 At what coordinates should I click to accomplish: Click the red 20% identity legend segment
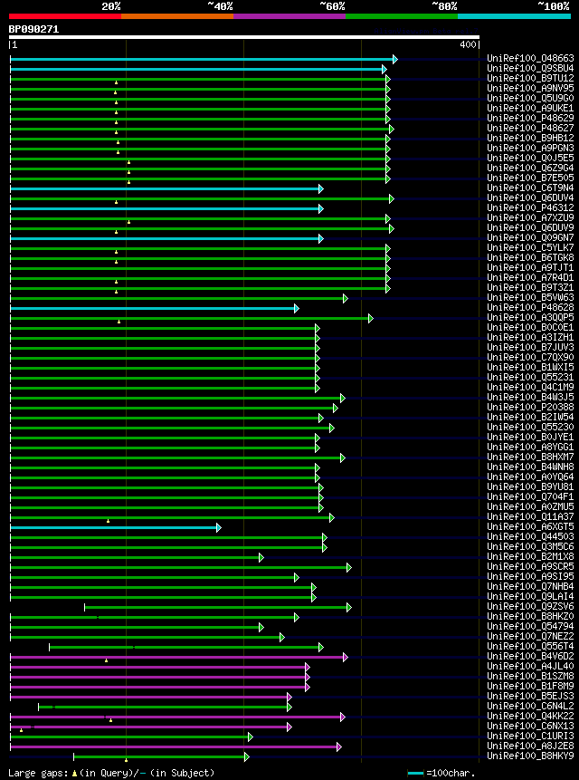[65, 16]
